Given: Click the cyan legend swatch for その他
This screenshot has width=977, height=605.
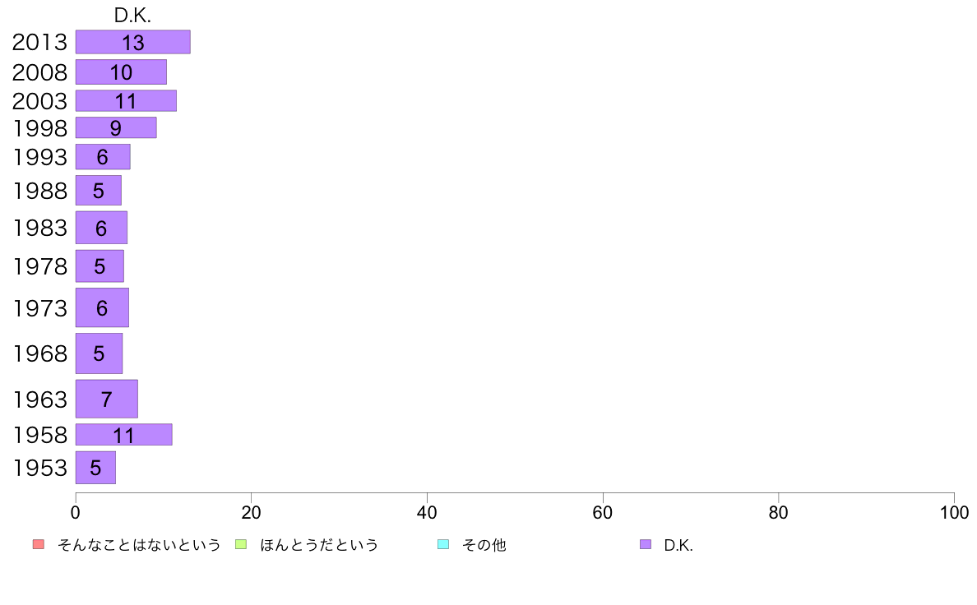Looking at the screenshot, I should [x=443, y=544].
